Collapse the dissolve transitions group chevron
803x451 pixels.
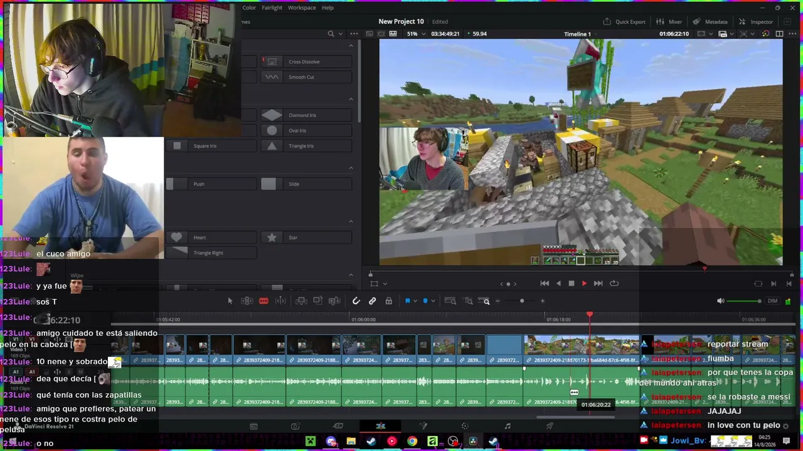tap(351, 46)
